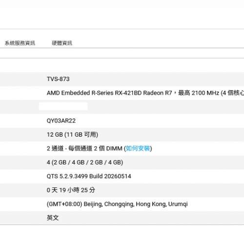Select the GMT+08:00 Beijing time zone row
The image size is (244, 244).
pyautogui.click(x=122, y=204)
